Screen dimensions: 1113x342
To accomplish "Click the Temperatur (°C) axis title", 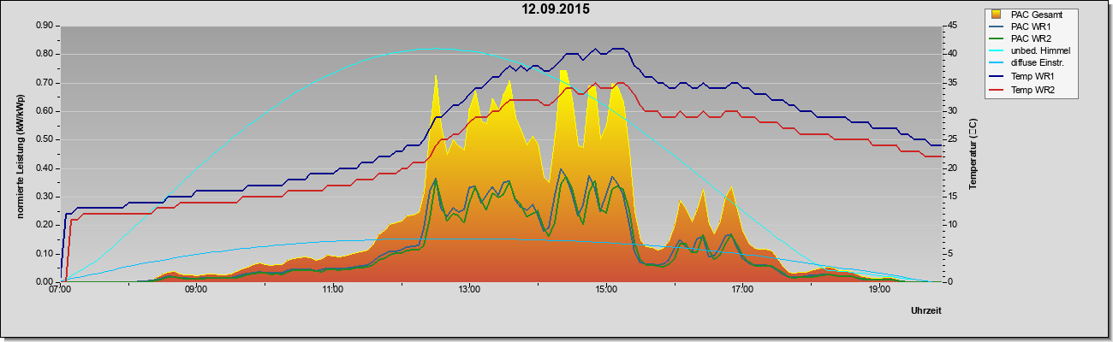I will (x=973, y=154).
